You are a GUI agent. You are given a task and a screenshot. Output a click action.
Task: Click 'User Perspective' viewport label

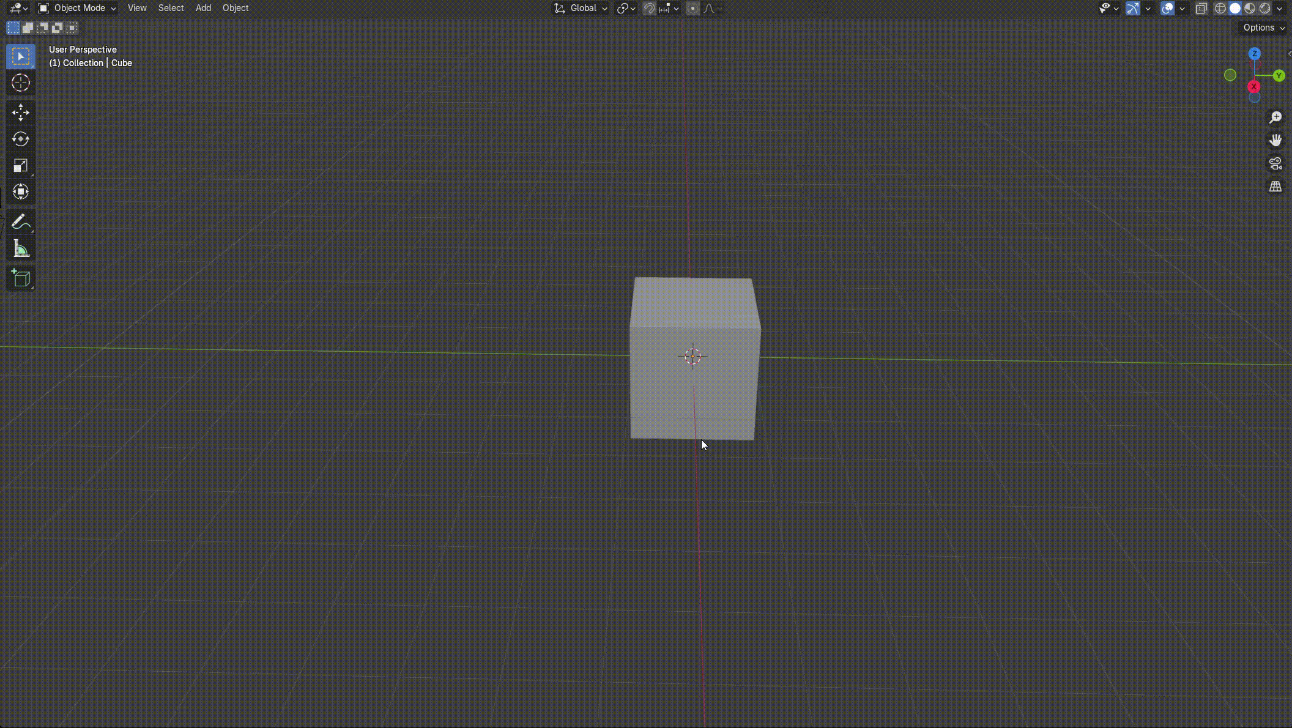(x=83, y=50)
